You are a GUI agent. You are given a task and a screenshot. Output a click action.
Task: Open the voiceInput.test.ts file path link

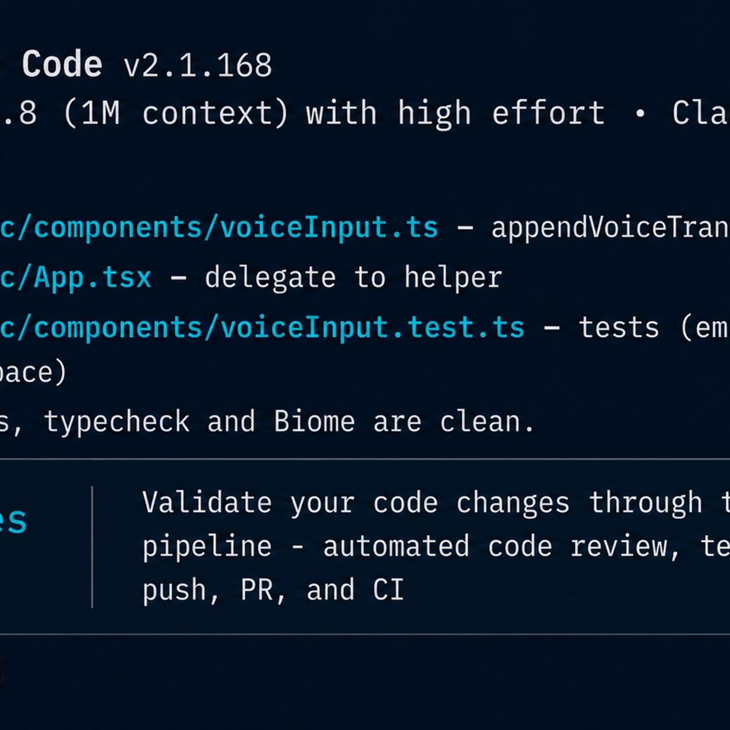pos(262,328)
